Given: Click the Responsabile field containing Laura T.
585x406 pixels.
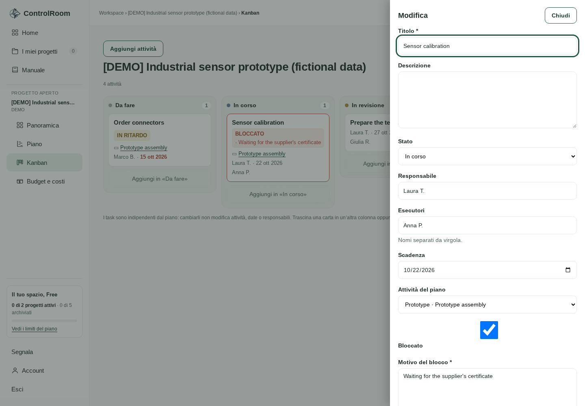Looking at the screenshot, I should (487, 191).
